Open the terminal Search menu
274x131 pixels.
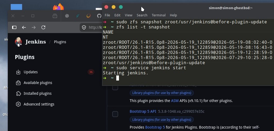click(142, 15)
